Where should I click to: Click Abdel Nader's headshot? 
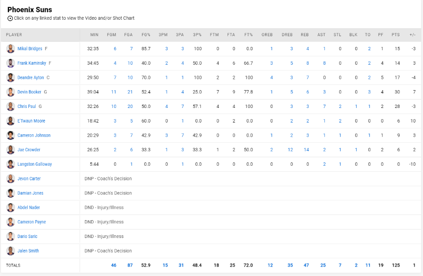pyautogui.click(x=10, y=207)
